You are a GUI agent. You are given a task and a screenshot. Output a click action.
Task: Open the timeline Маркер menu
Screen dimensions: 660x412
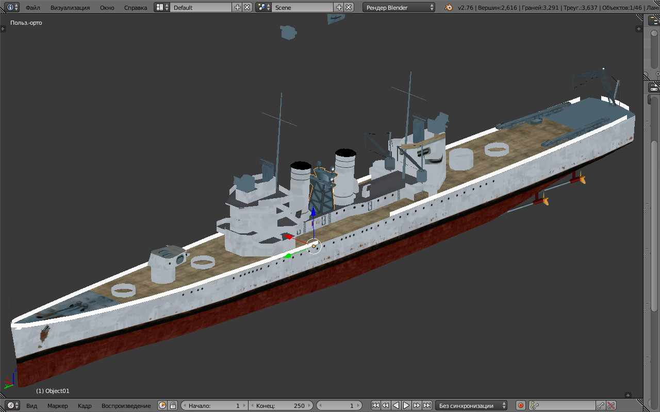(58, 406)
